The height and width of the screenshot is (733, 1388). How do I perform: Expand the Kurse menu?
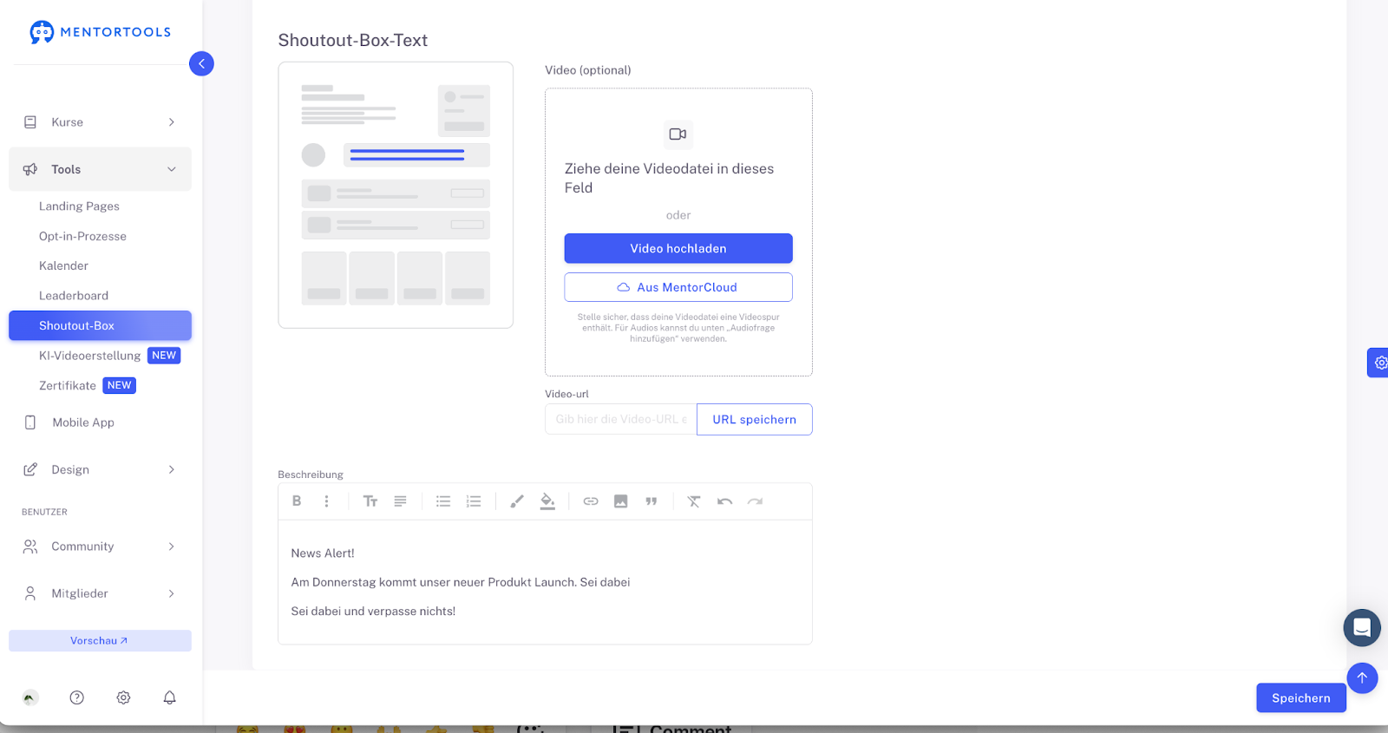(100, 122)
